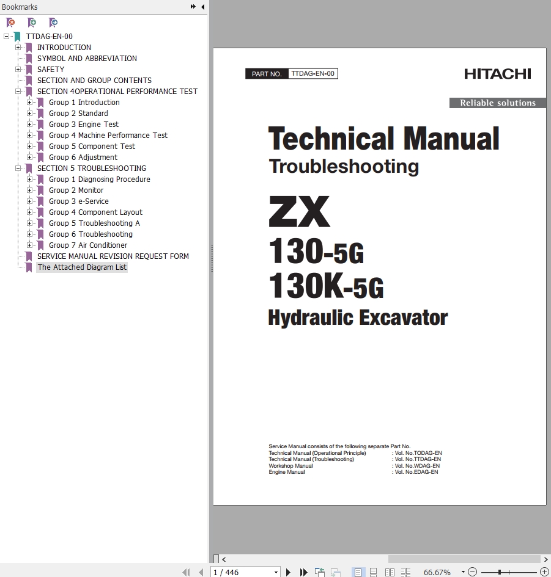Viewport: 551px width, 577px height.
Task: Go to the first page
Action: [187, 572]
